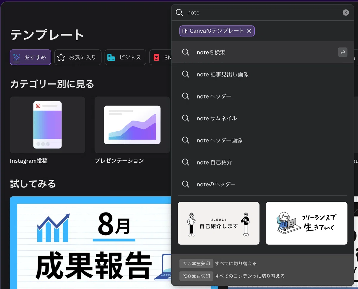The image size is (358, 289).
Task: Click magnifier icon next to 'note サムネイル'
Action: pyautogui.click(x=186, y=118)
